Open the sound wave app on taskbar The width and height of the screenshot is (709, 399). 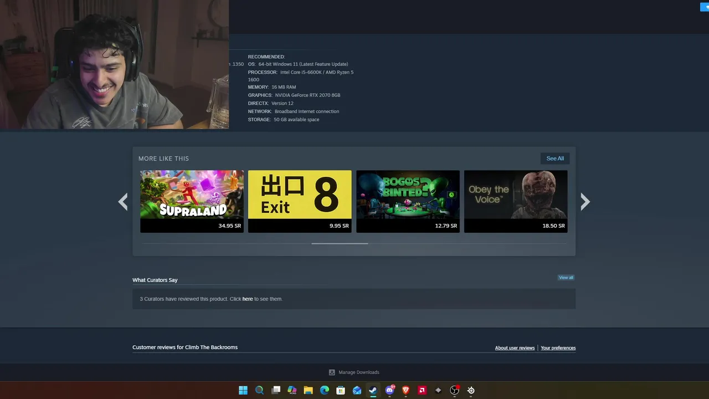(438, 390)
